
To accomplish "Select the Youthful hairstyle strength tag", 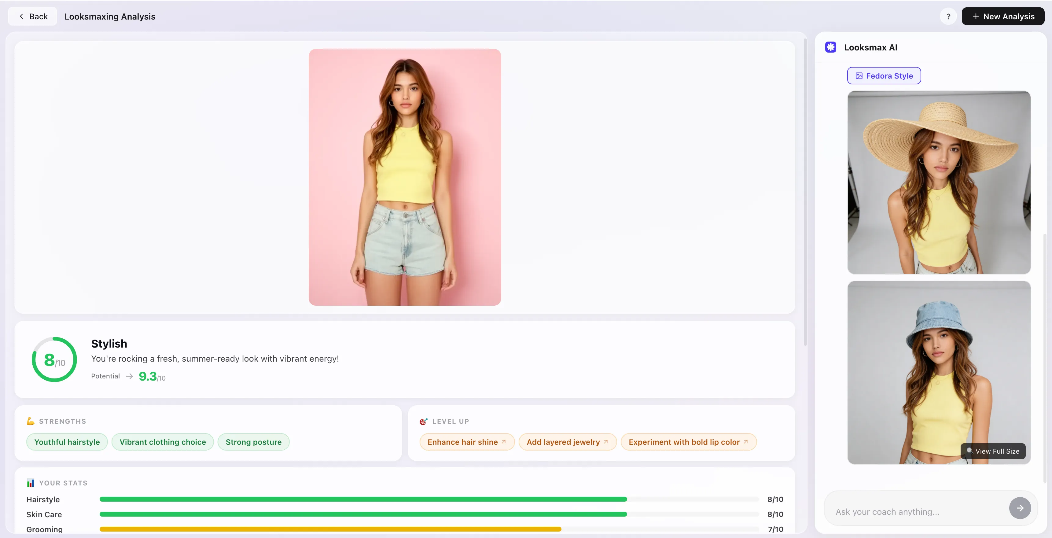I will pos(67,442).
